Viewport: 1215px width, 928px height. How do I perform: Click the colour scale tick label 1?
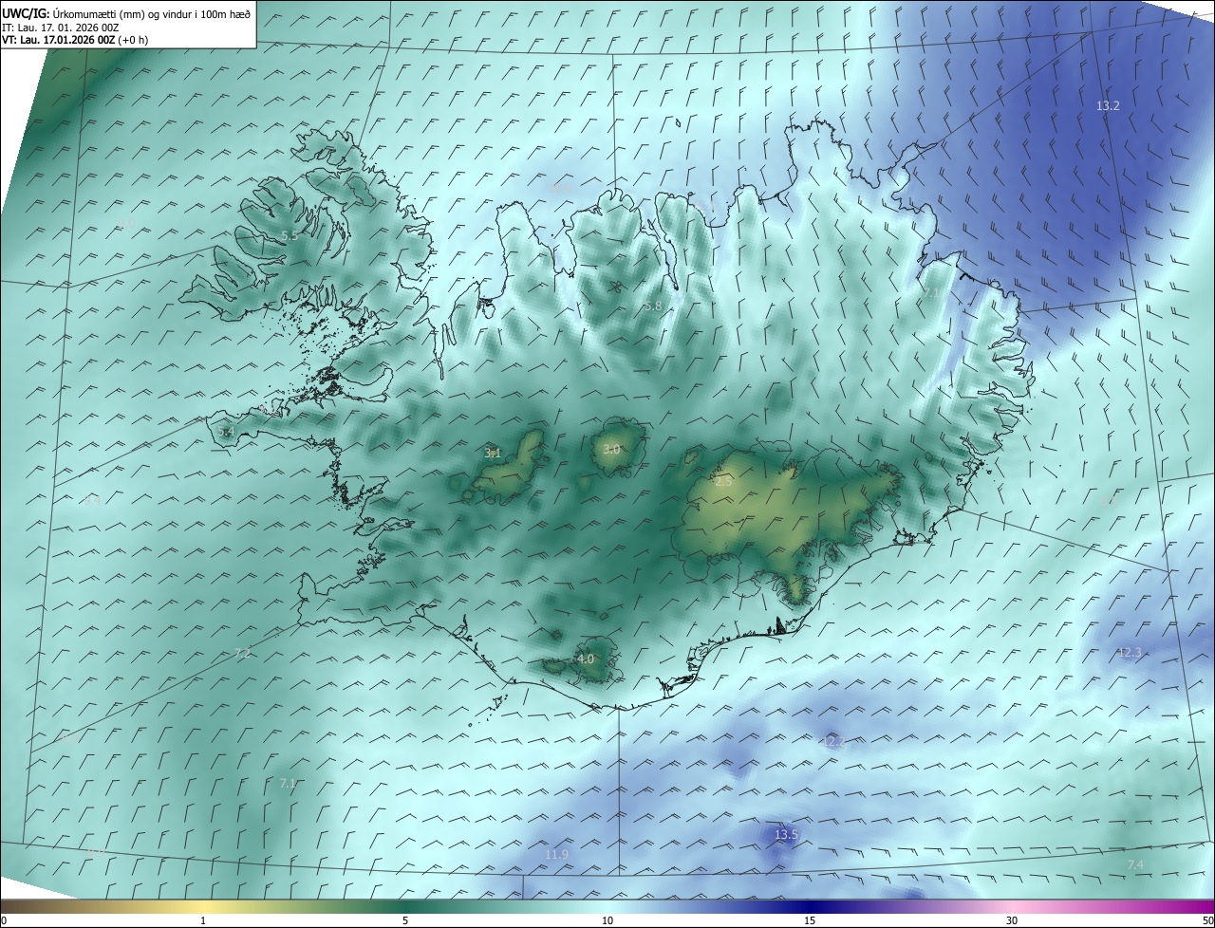203,921
